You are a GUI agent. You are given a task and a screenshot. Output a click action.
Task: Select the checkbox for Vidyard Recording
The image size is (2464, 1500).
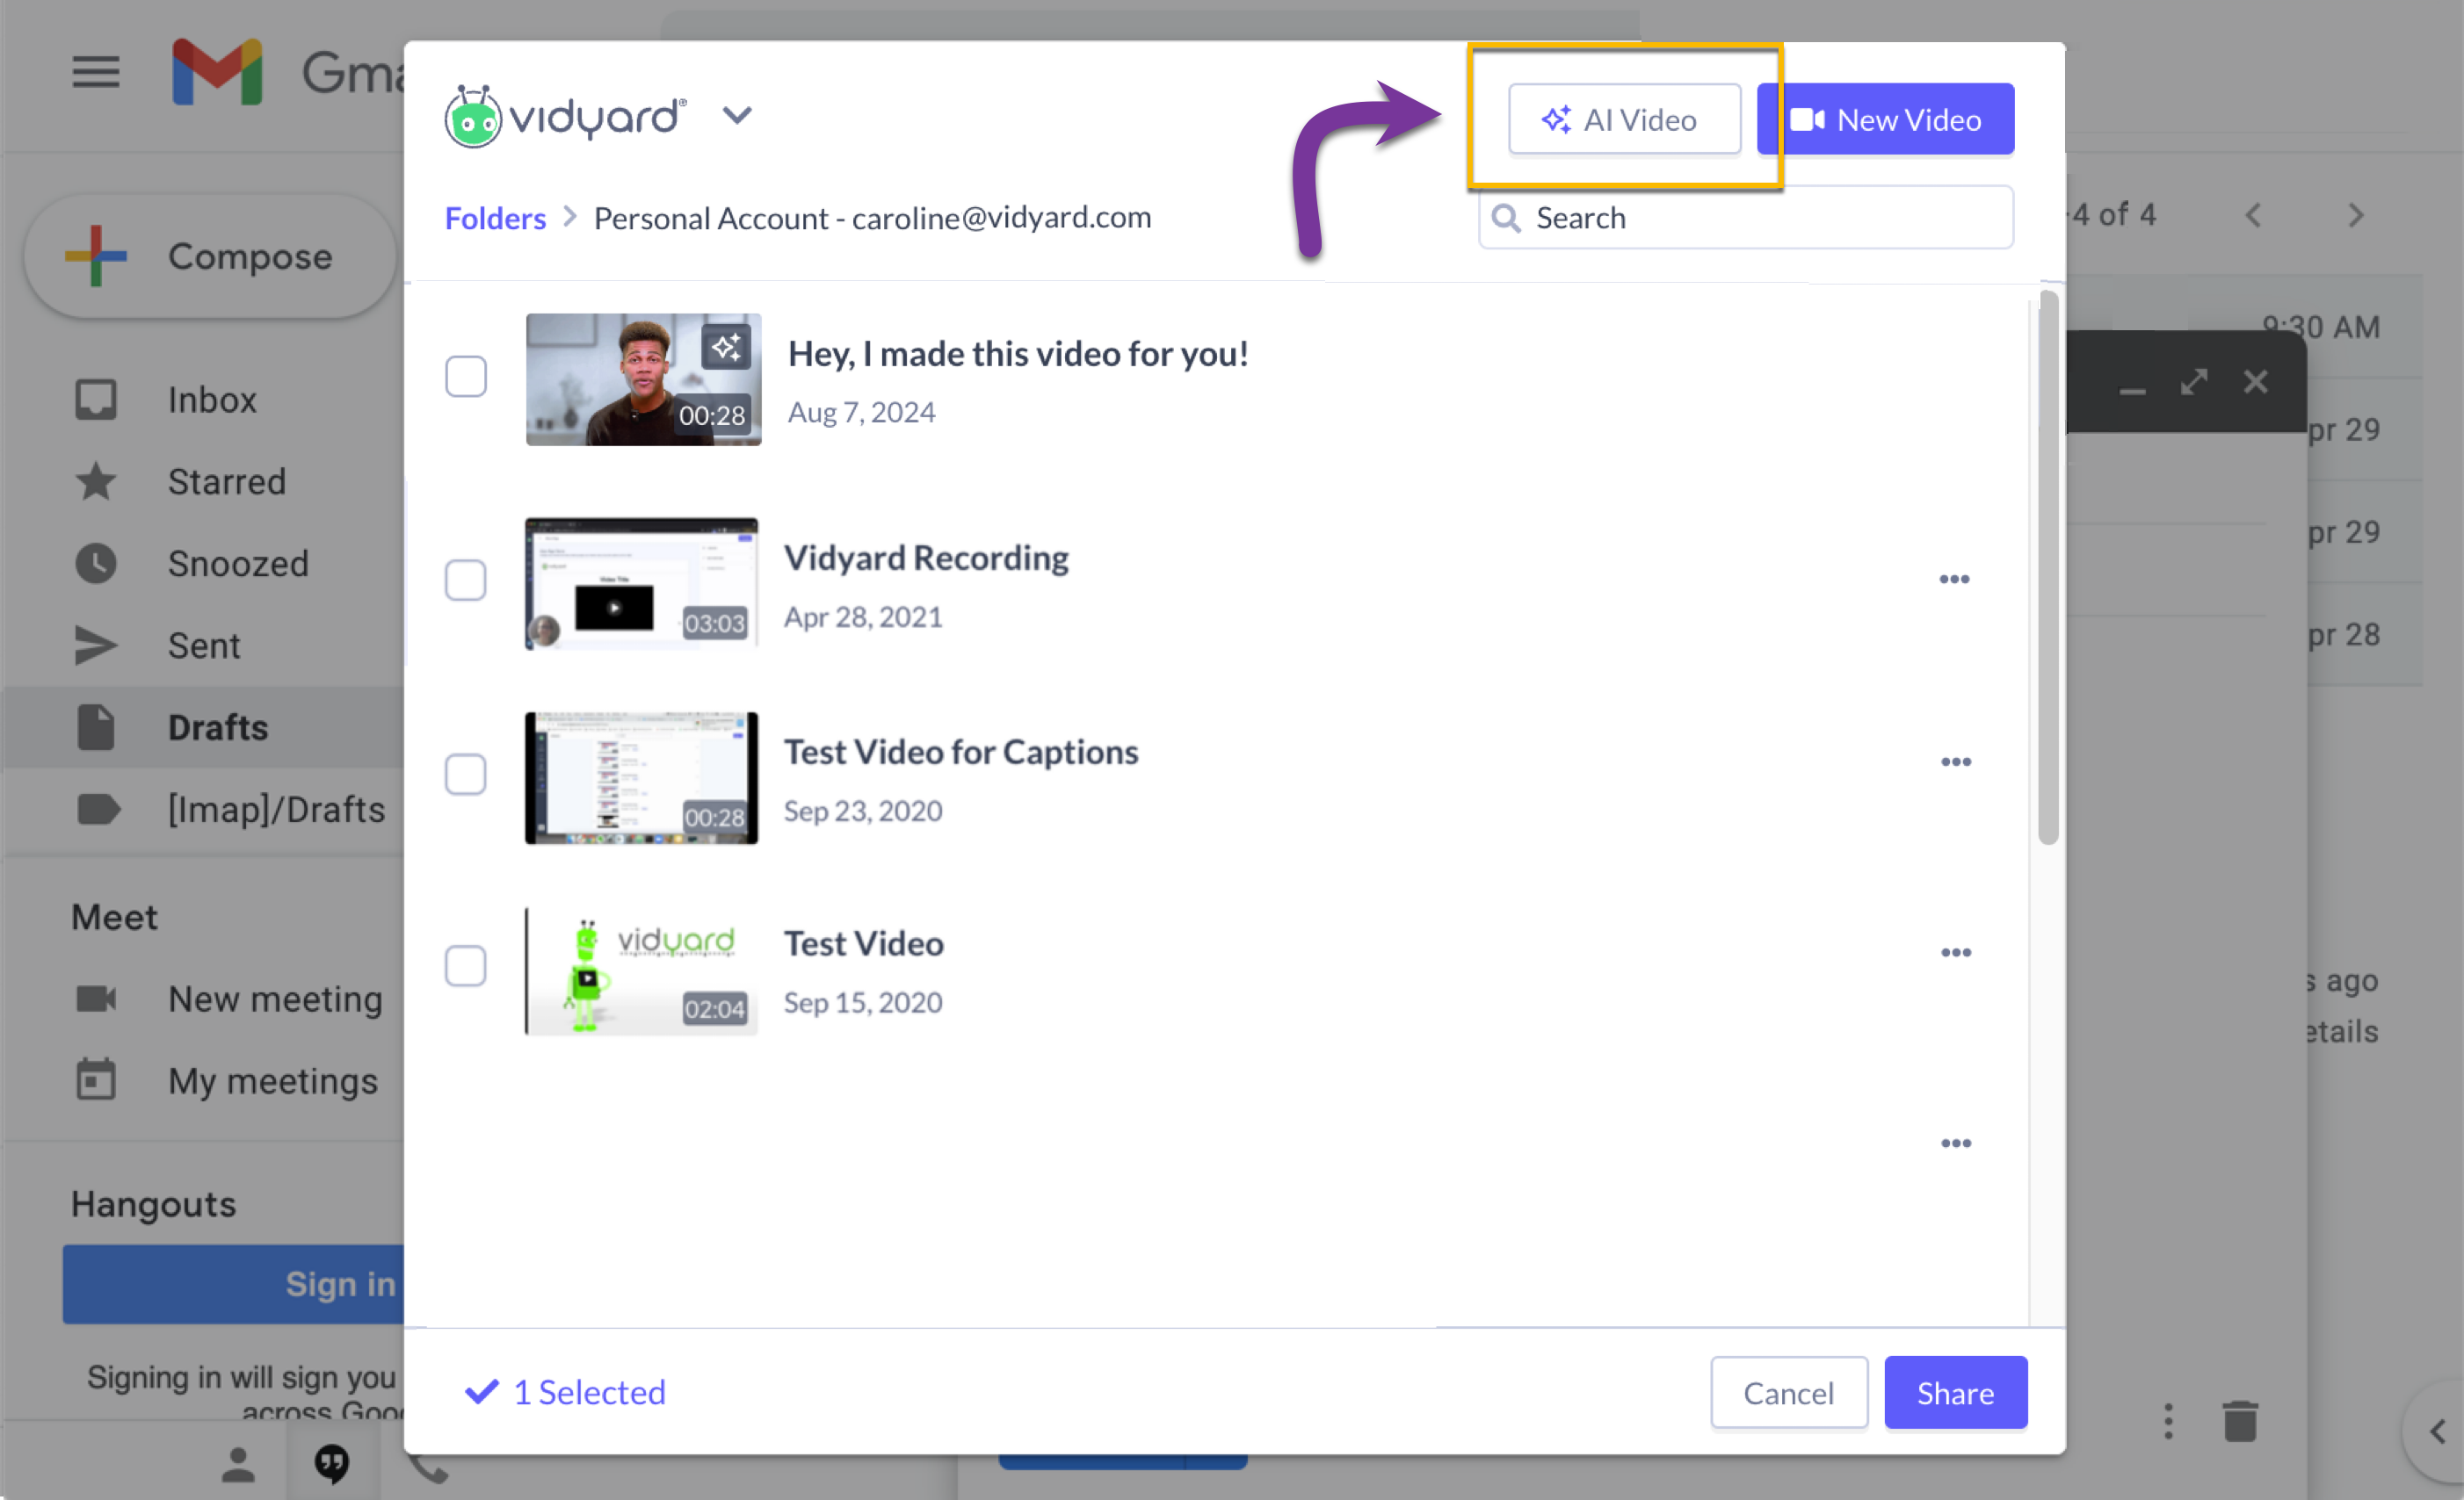(x=465, y=581)
